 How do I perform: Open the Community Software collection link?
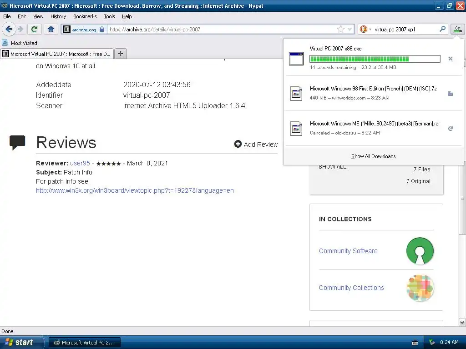[x=348, y=251]
